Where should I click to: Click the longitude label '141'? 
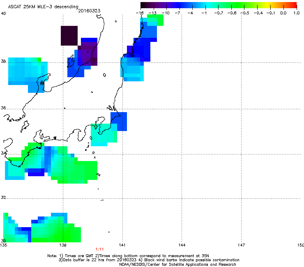pos(122,245)
